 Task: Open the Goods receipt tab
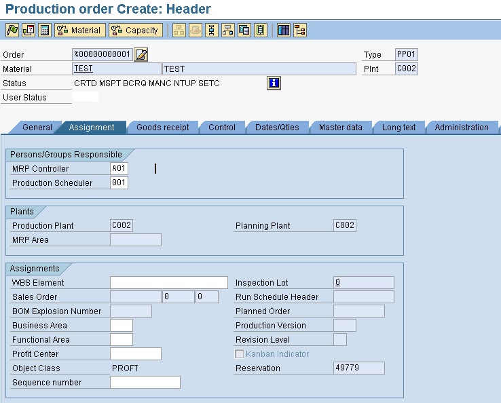click(x=163, y=128)
